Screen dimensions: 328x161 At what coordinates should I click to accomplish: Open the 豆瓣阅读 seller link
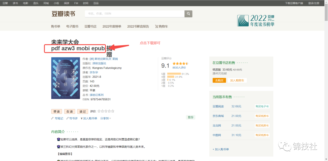tap(218, 106)
